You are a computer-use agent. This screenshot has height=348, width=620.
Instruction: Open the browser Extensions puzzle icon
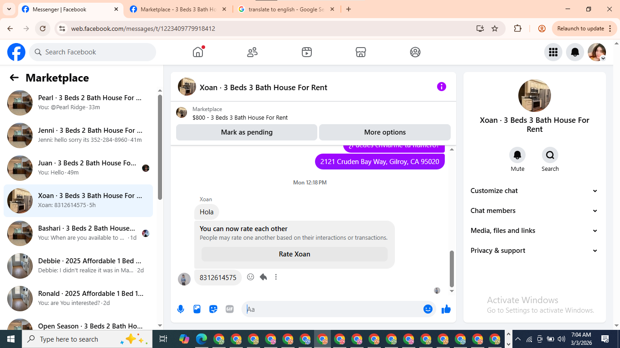tap(518, 29)
